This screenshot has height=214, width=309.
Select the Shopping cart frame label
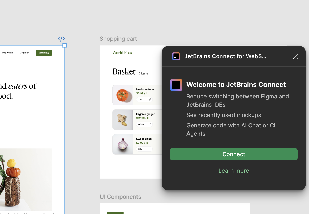point(118,39)
